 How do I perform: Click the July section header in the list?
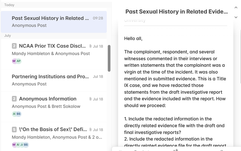8,36
